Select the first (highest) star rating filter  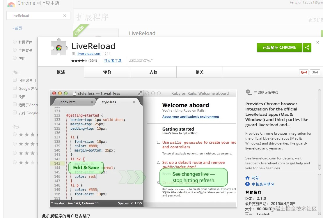15,134
